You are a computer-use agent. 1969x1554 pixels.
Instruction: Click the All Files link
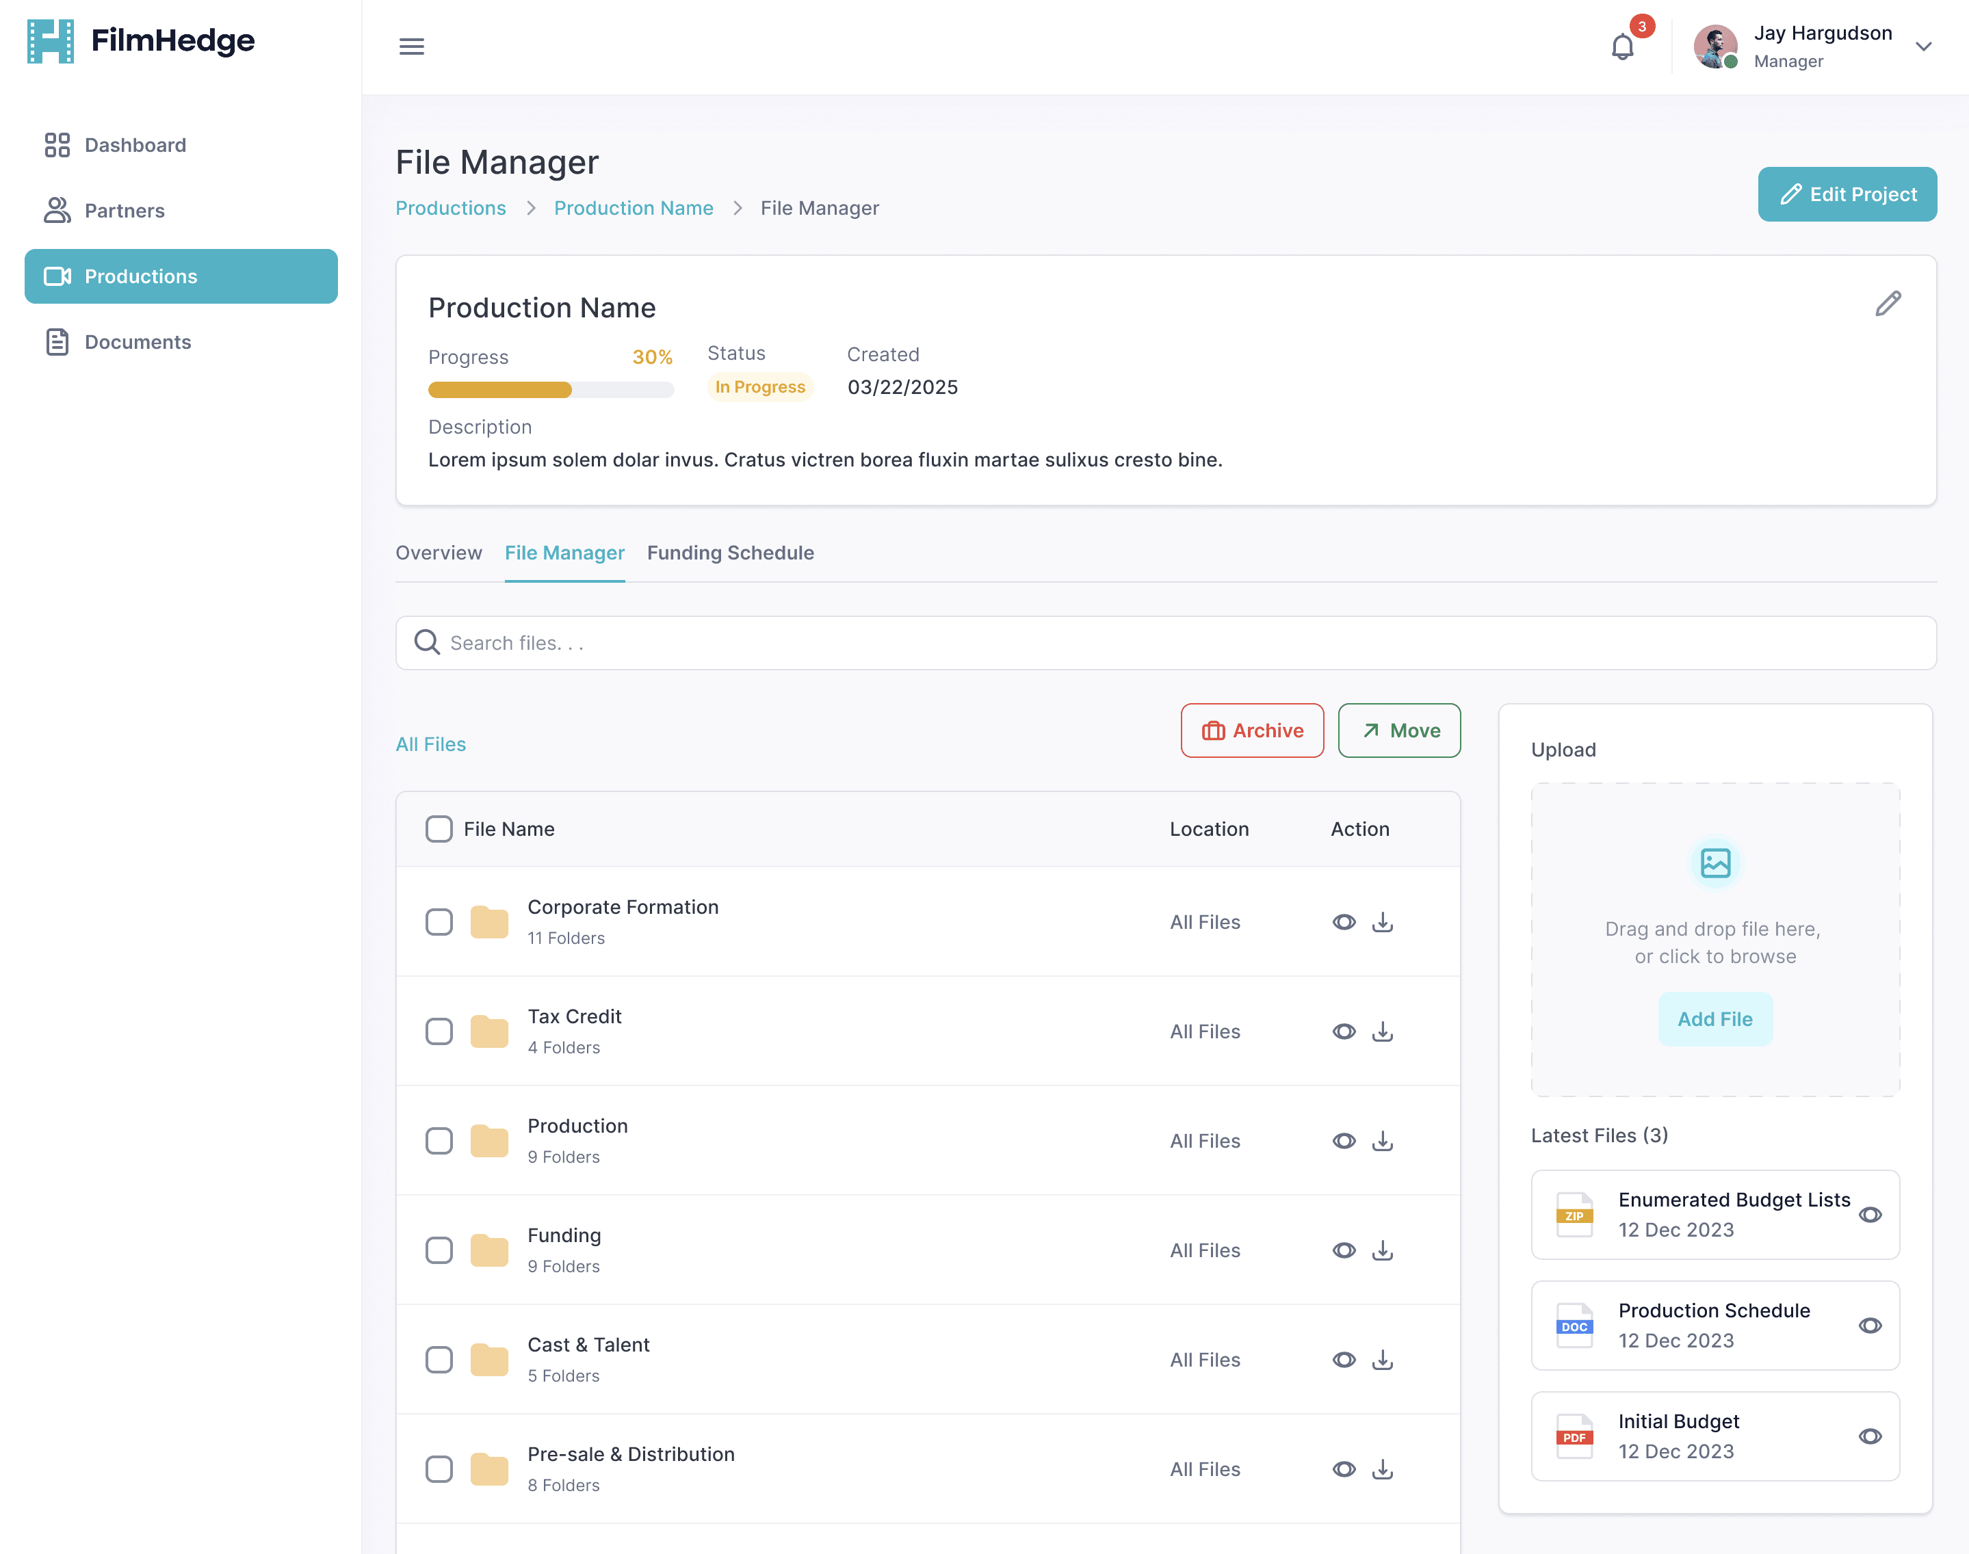(430, 744)
